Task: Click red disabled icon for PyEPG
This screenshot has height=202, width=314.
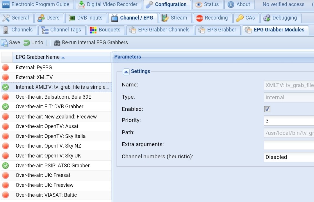Action: (6, 68)
